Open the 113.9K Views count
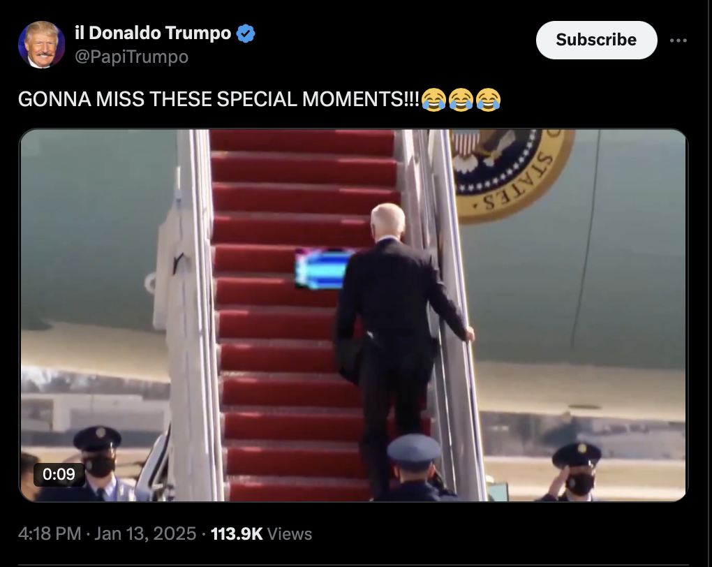The image size is (712, 567). (262, 533)
